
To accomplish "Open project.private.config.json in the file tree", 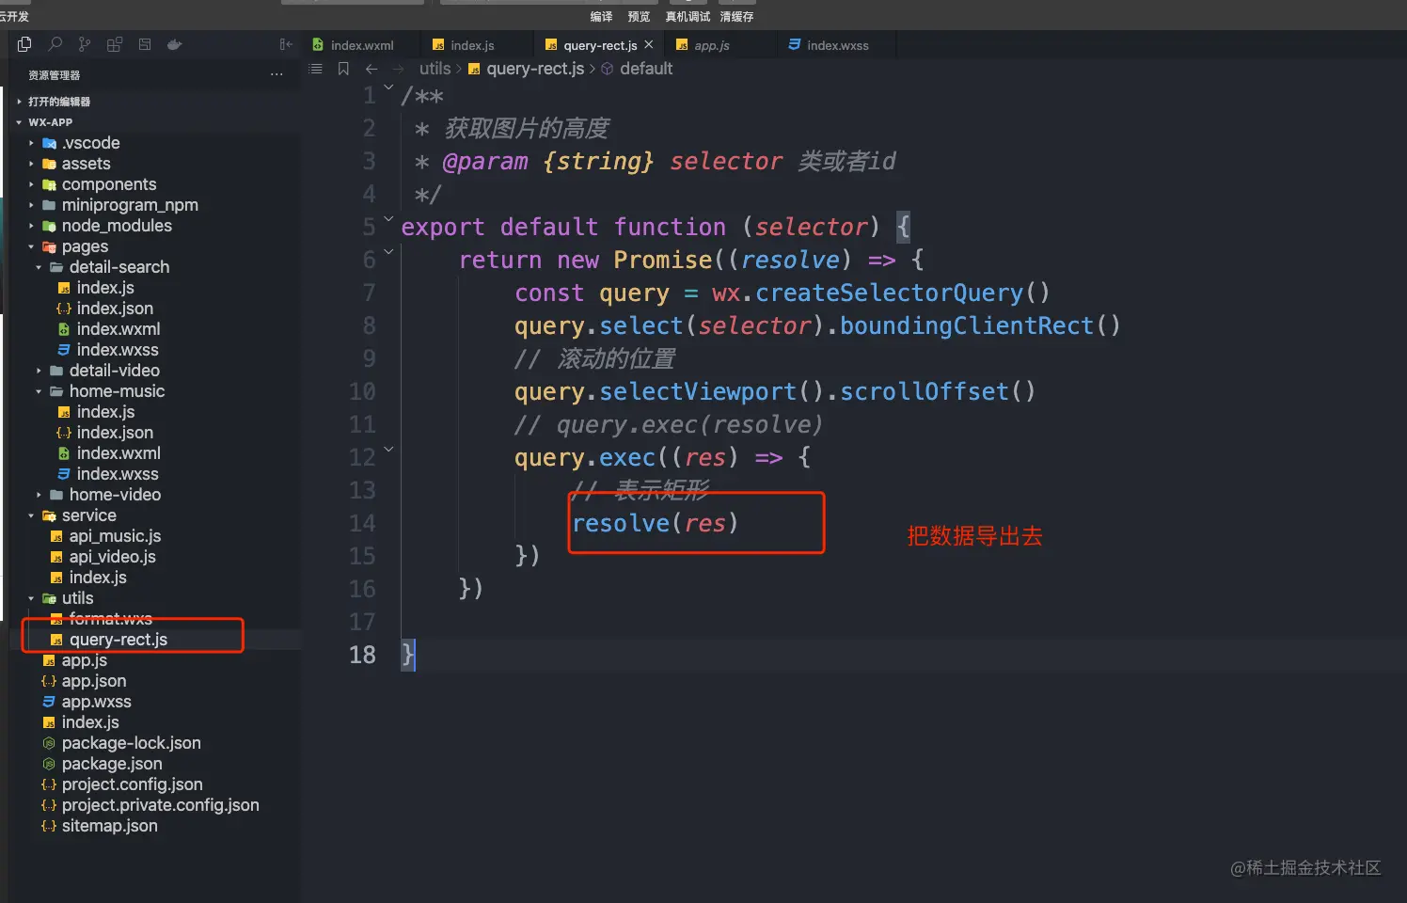I will [161, 805].
